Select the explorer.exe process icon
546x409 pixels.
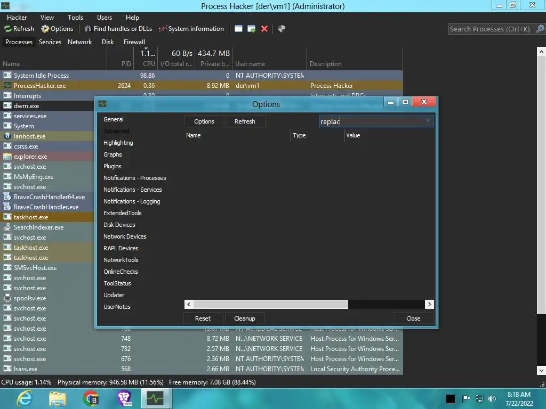[x=7, y=157]
